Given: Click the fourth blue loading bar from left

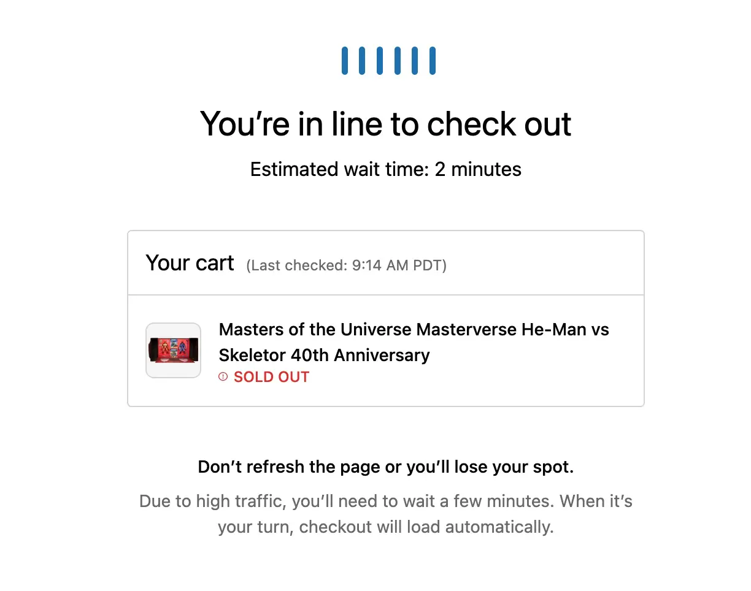Looking at the screenshot, I should tap(398, 61).
